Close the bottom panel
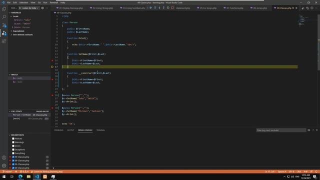 [317, 130]
